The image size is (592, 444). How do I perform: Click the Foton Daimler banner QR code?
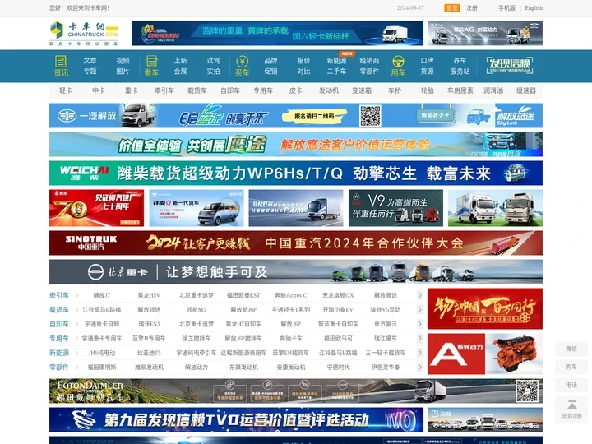pos(527,391)
